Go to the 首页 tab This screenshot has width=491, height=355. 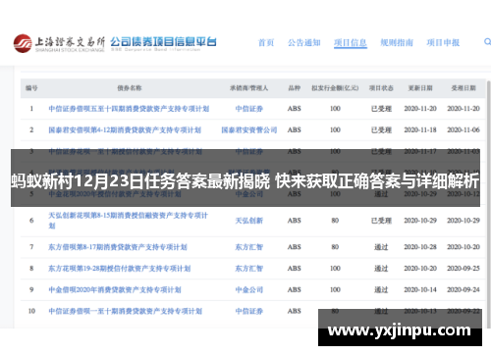click(266, 43)
